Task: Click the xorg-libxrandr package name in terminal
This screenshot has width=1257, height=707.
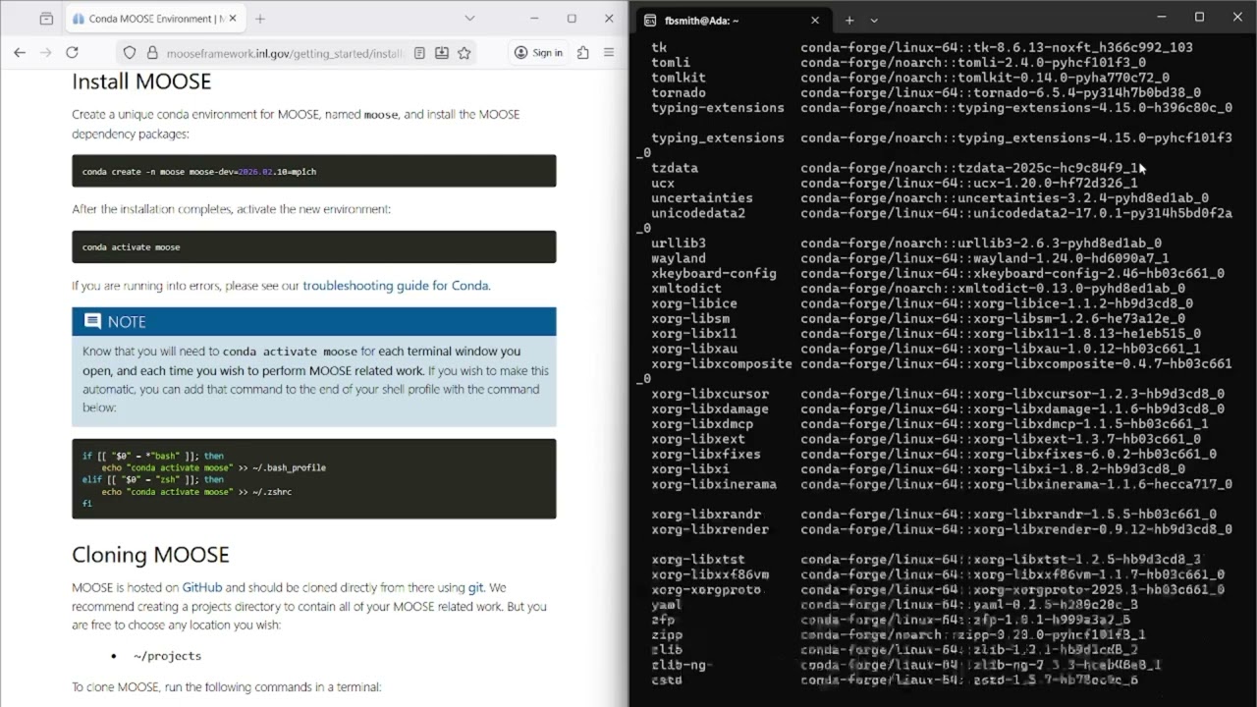Action: click(x=706, y=515)
